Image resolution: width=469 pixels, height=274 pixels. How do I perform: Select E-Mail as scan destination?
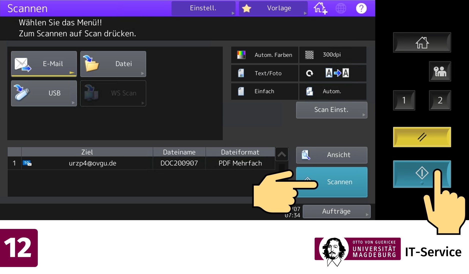44,64
